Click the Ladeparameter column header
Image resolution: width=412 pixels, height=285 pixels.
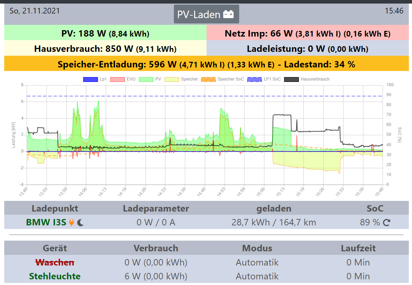pyautogui.click(x=156, y=208)
